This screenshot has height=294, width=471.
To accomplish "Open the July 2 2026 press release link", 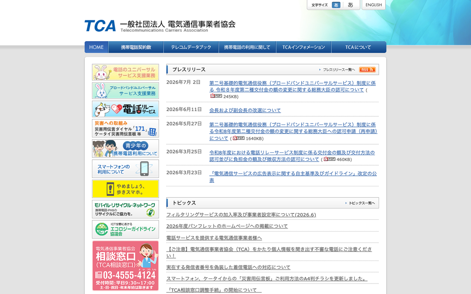I will pyautogui.click(x=293, y=86).
